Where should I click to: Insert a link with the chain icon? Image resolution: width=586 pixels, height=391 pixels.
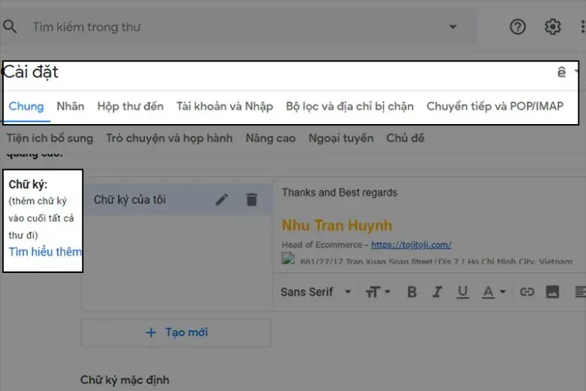click(x=527, y=292)
